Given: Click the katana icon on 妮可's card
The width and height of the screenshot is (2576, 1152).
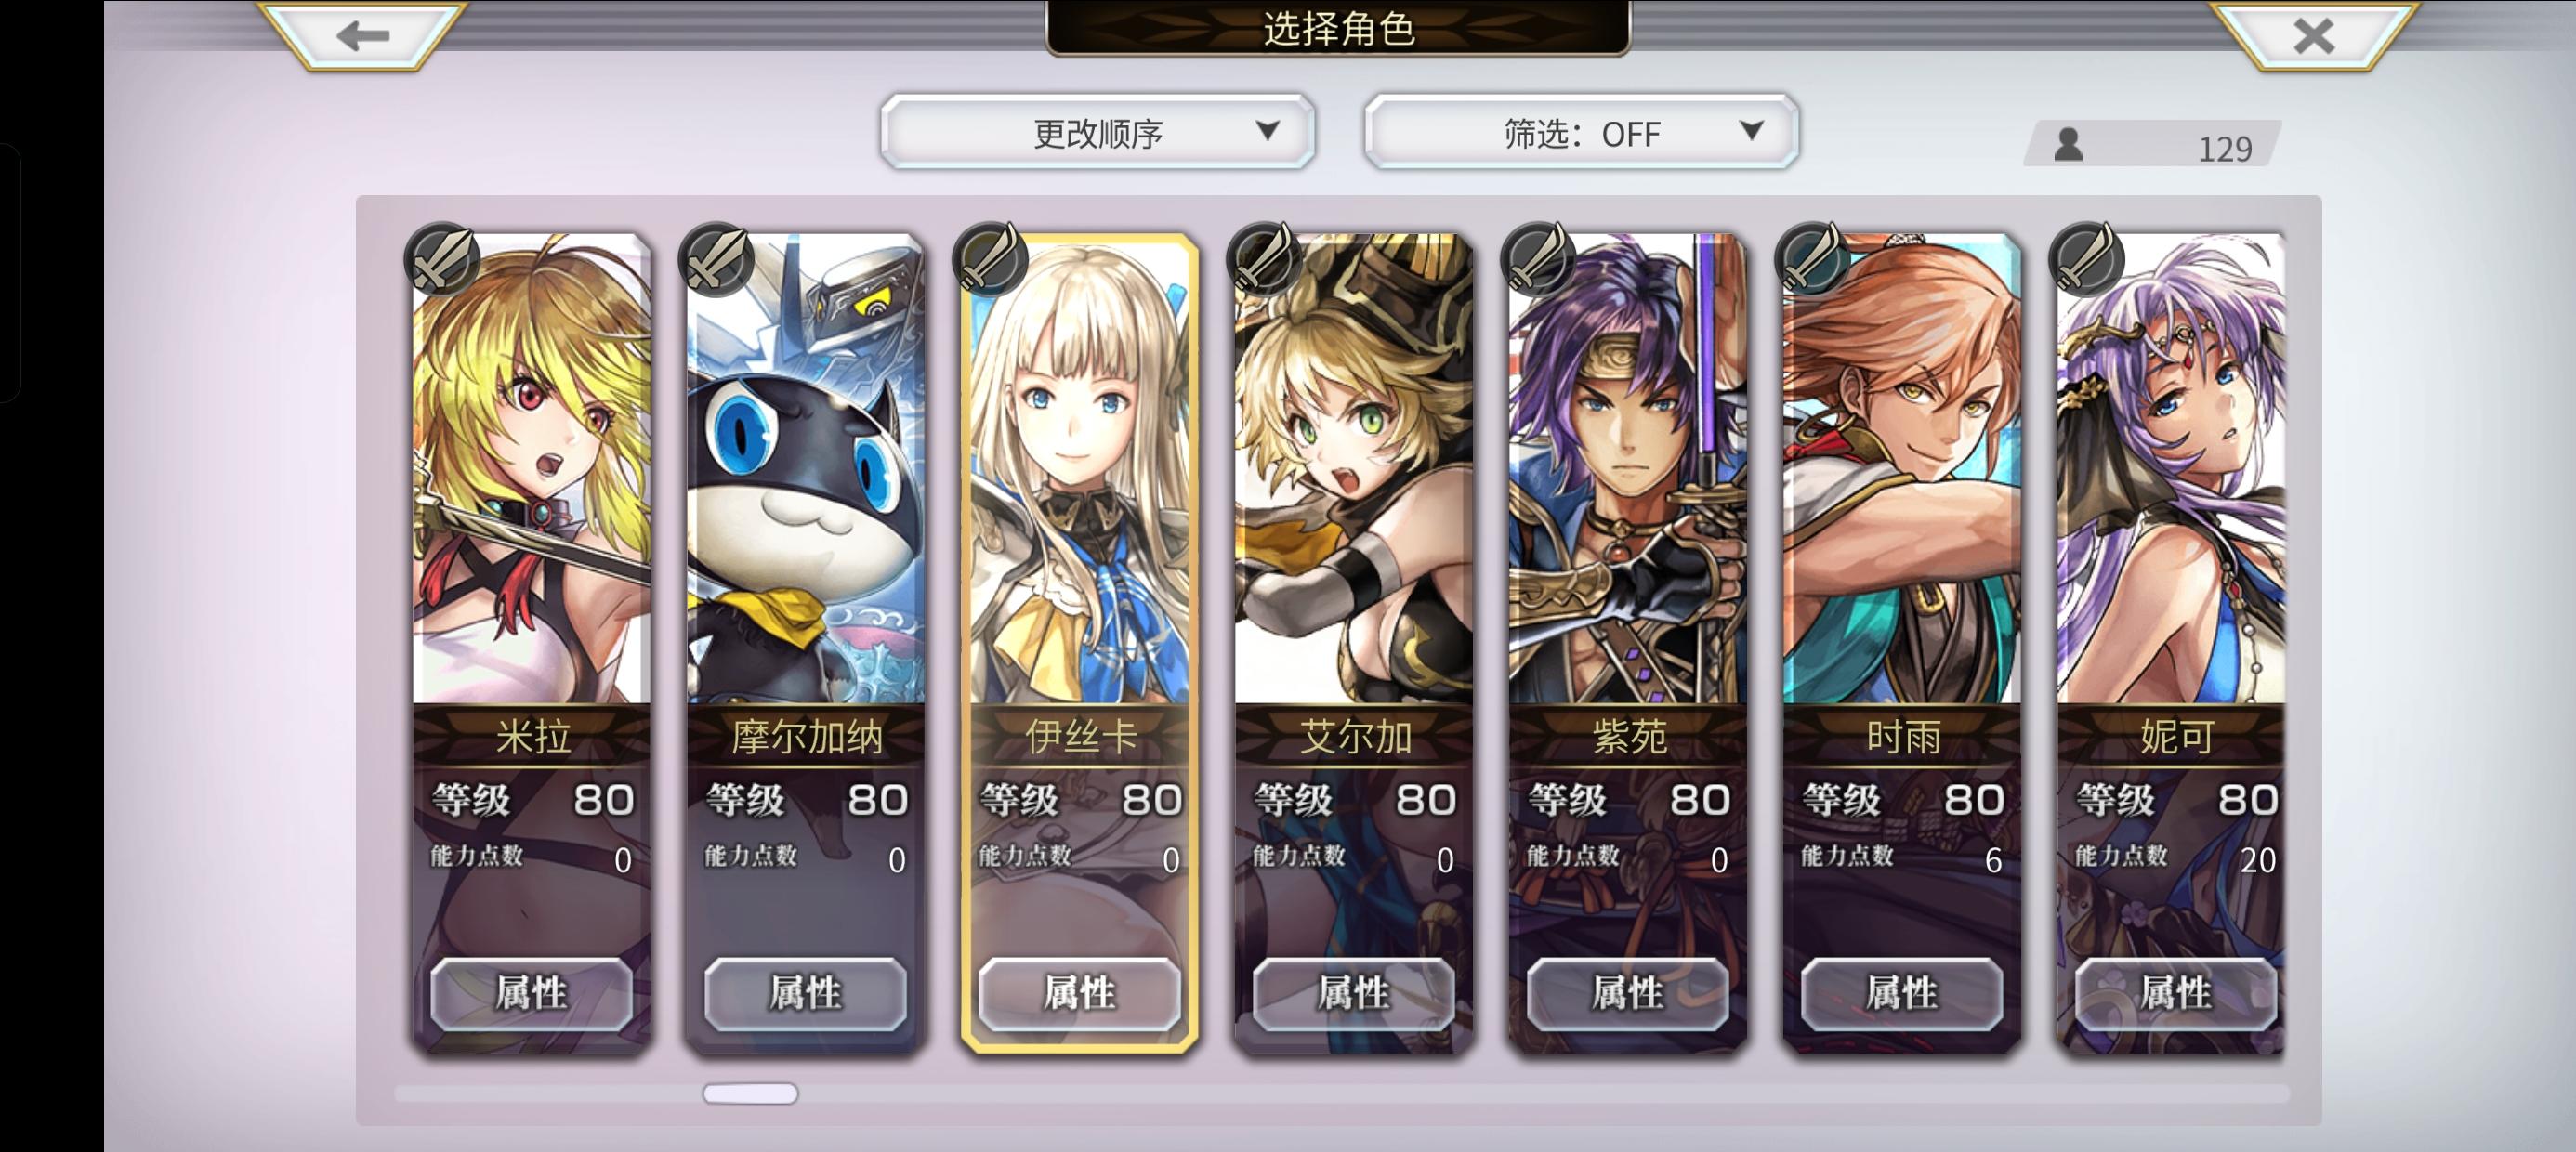Looking at the screenshot, I should (x=2085, y=259).
